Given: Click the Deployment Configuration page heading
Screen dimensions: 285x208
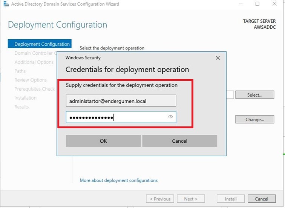Looking at the screenshot, I should [x=57, y=25].
